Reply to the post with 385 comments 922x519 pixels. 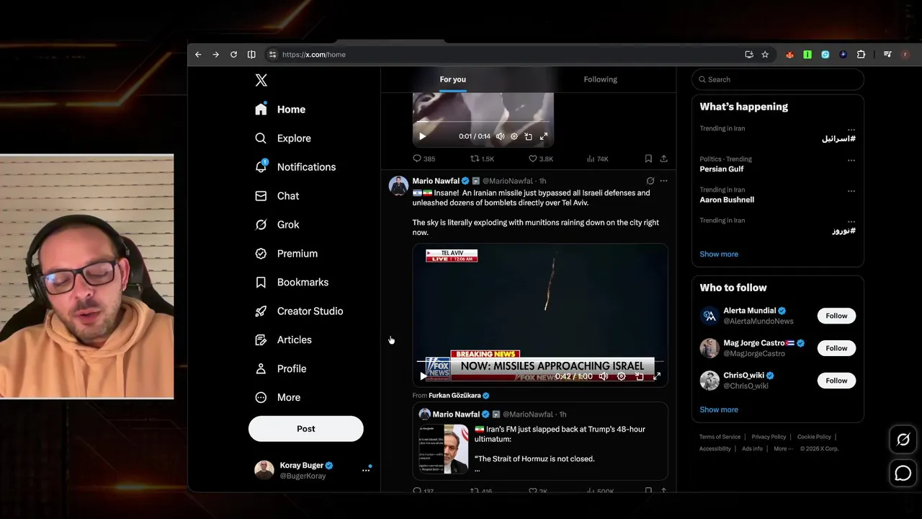tap(424, 159)
